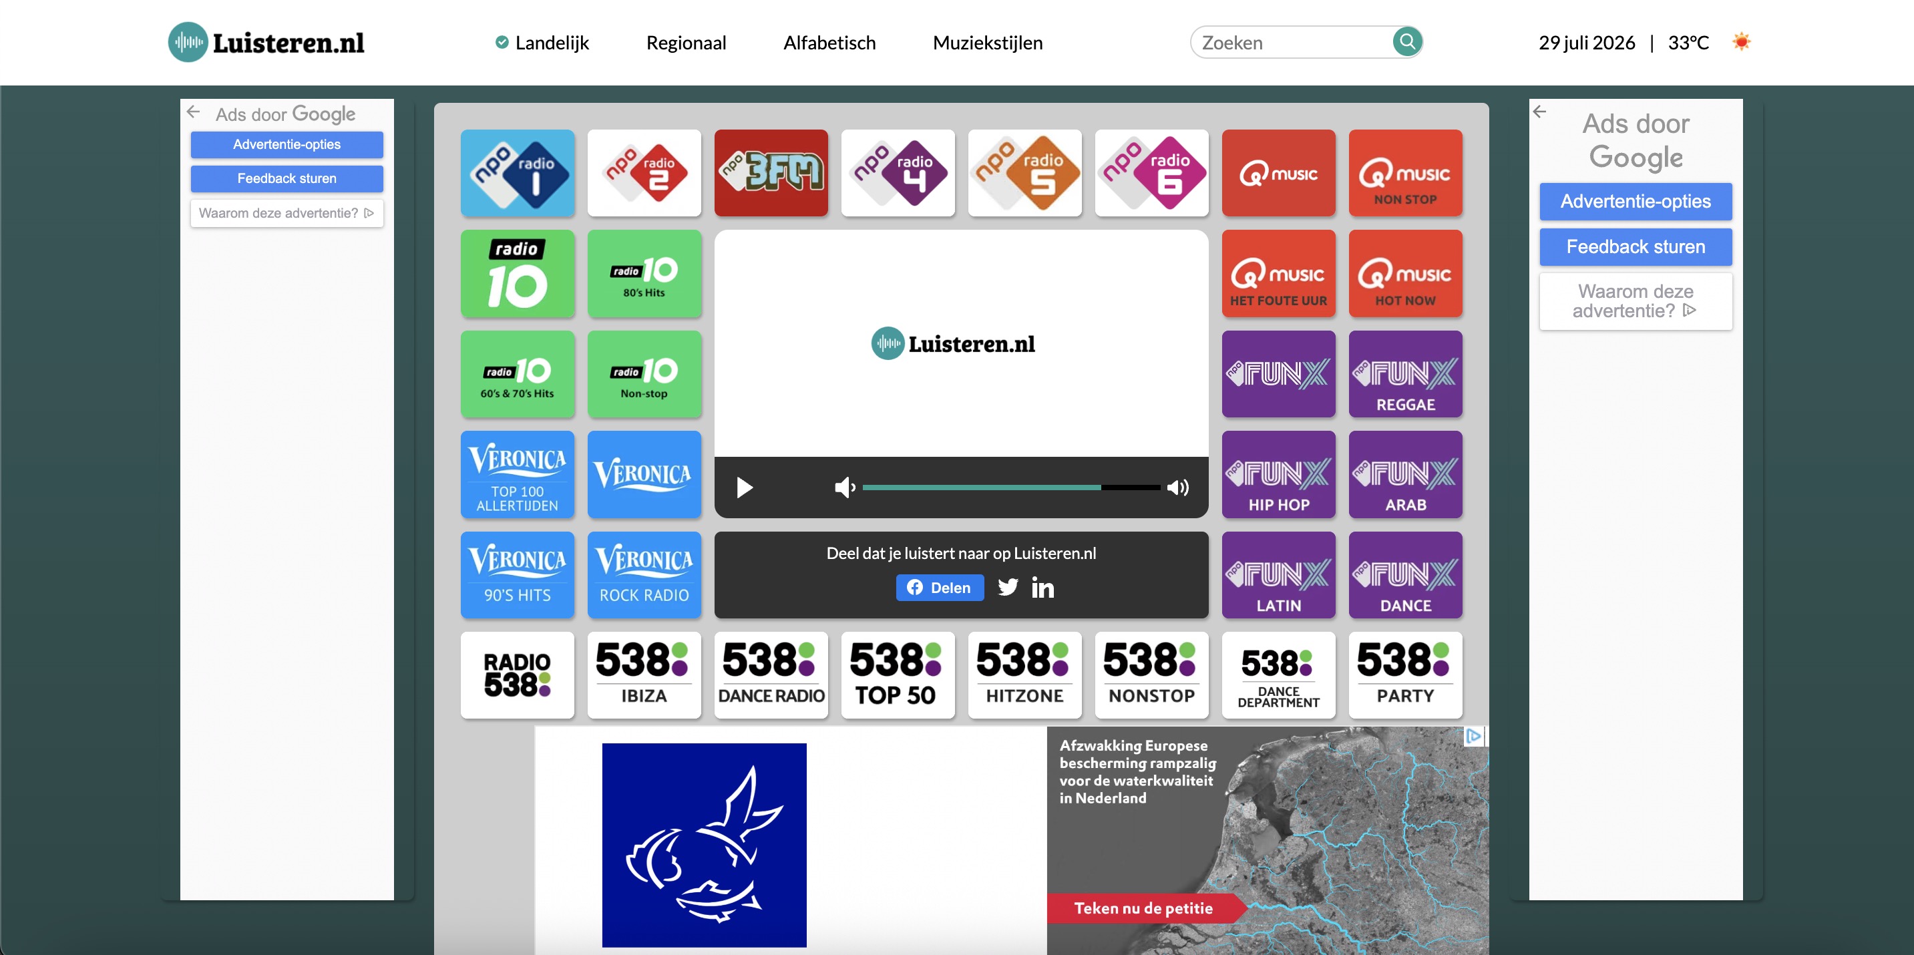Screen dimensions: 1914x955
Task: Start playback with the play button
Action: tap(745, 488)
